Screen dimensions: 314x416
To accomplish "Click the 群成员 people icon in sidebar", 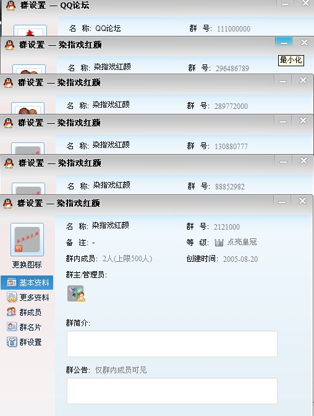I will [x=11, y=312].
